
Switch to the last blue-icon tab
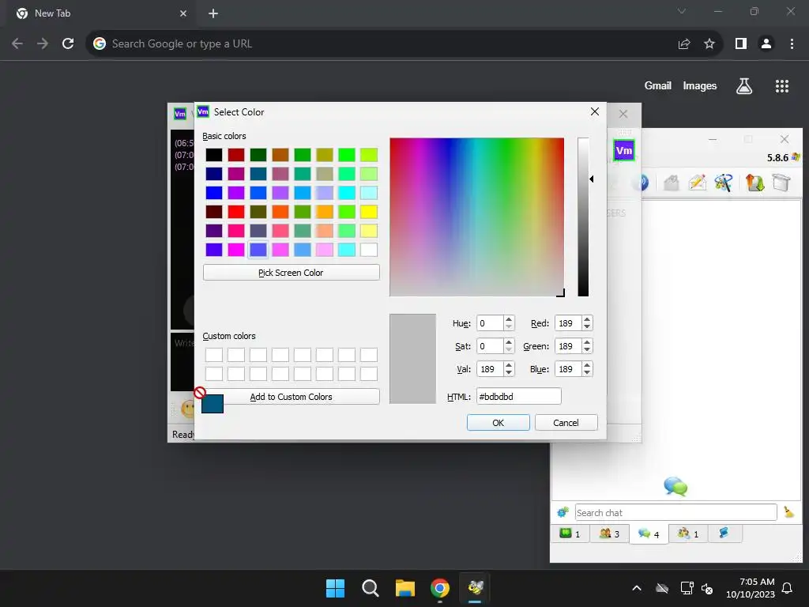pyautogui.click(x=724, y=533)
